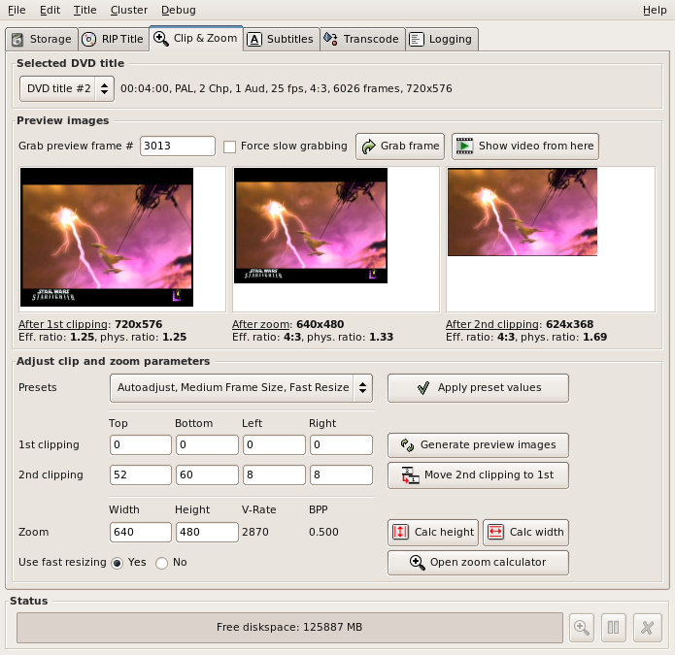Switch to the Subtitles tab
This screenshot has height=655, width=675.
click(x=281, y=39)
